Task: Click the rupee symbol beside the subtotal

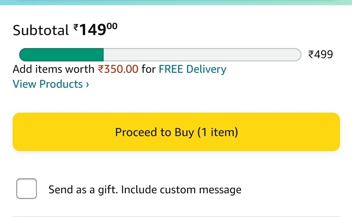Action: click(76, 28)
